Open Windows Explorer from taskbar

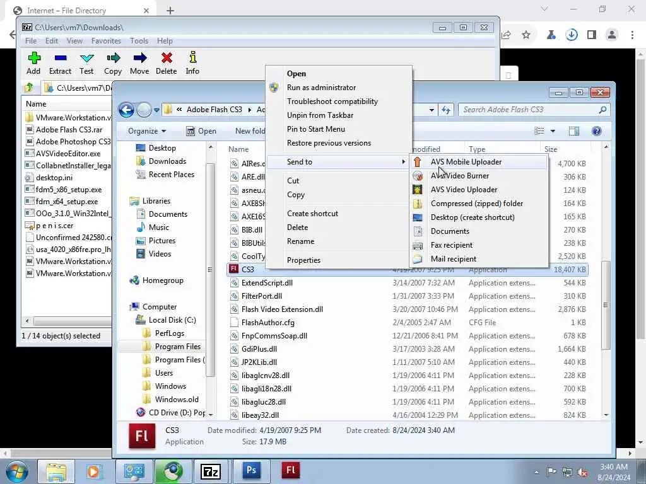(x=56, y=471)
